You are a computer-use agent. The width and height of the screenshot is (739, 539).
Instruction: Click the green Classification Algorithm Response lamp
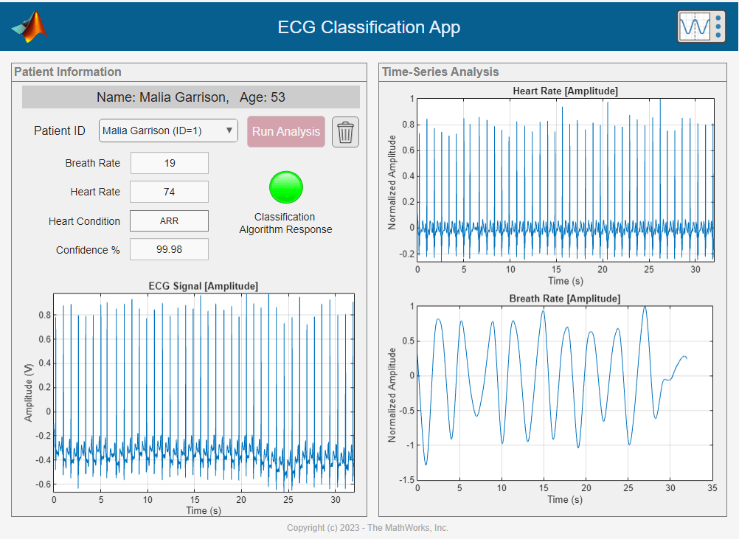click(285, 187)
